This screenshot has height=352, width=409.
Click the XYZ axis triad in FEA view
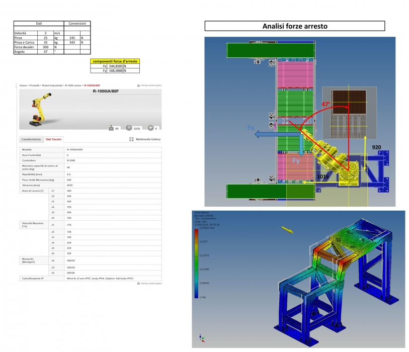202,337
